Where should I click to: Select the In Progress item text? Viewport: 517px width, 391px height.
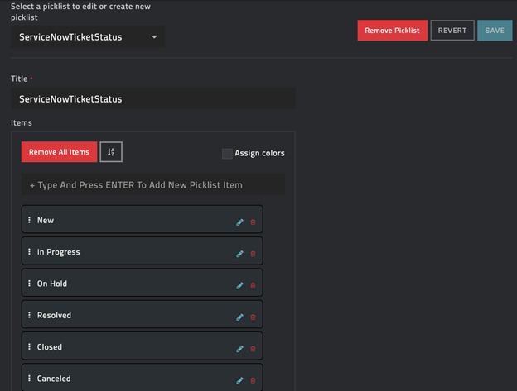pyautogui.click(x=58, y=252)
